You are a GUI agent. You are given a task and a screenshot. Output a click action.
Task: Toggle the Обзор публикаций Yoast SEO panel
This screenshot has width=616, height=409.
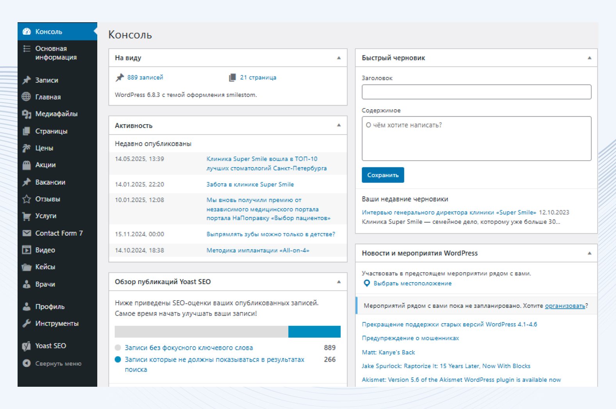click(x=339, y=282)
